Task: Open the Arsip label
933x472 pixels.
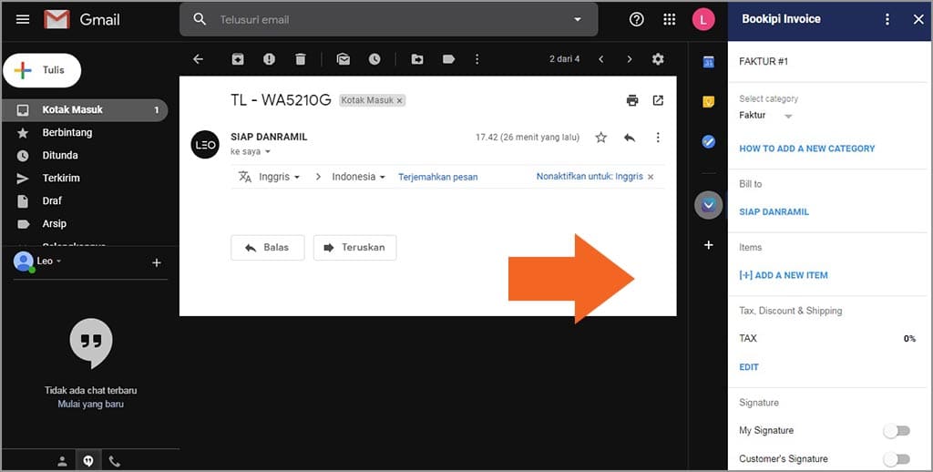Action: (54, 224)
